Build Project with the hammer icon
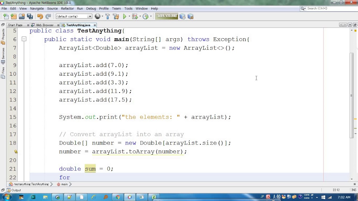 pos(108,16)
